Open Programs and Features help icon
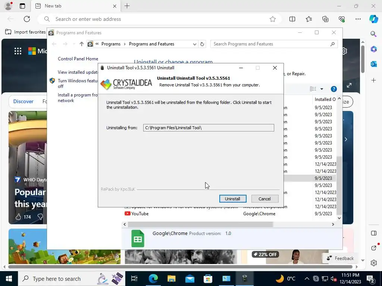382x286 pixels. [334, 89]
